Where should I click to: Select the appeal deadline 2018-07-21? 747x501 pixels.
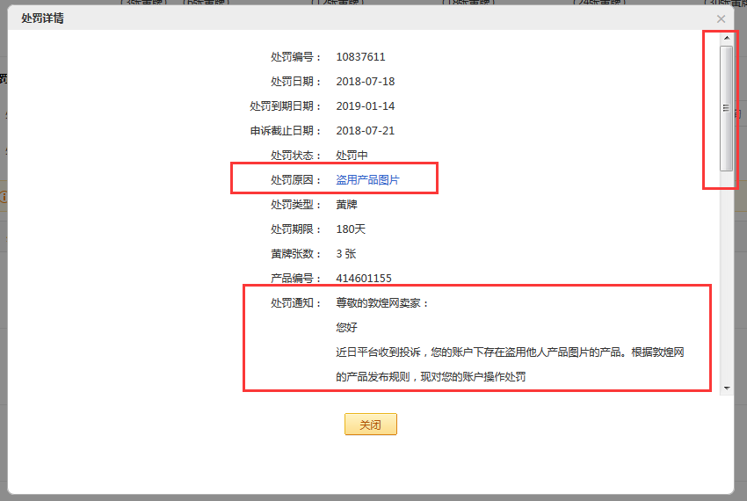(366, 131)
